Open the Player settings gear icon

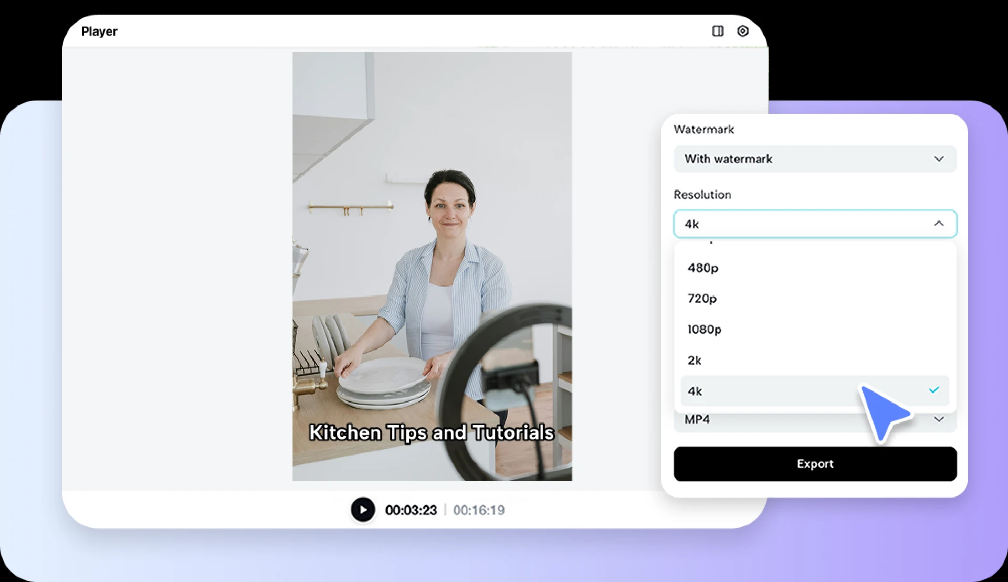coord(742,31)
